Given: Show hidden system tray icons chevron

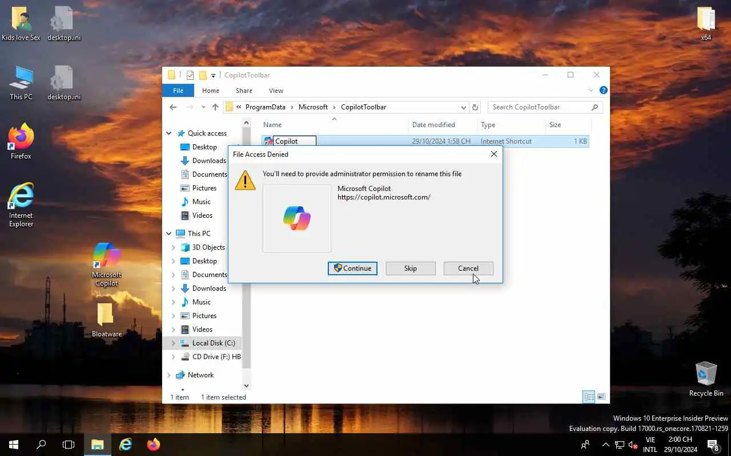Looking at the screenshot, I should (x=605, y=445).
